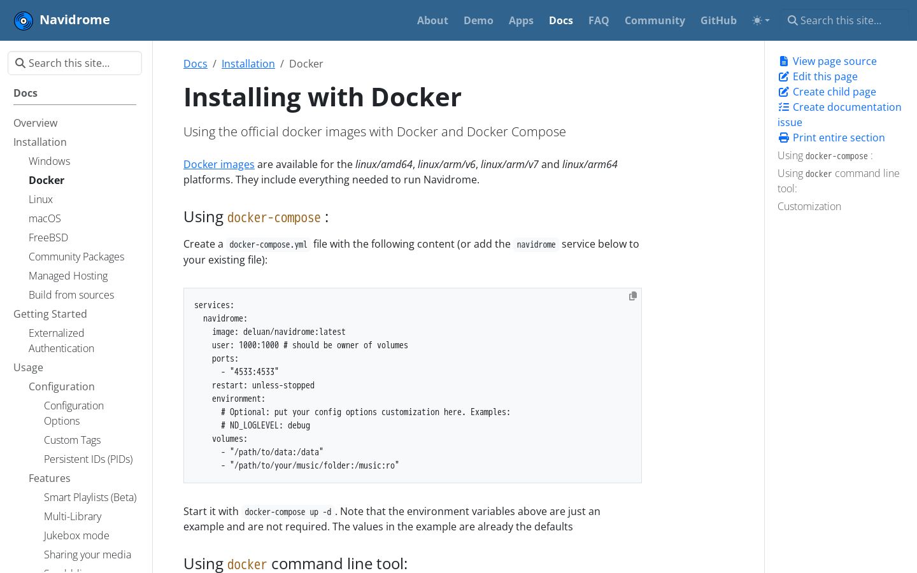Click the Create documentation issue icon
Image resolution: width=917 pixels, height=573 pixels.
click(784, 107)
